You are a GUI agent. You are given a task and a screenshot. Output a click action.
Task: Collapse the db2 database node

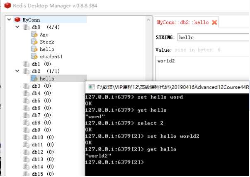pos(17,71)
